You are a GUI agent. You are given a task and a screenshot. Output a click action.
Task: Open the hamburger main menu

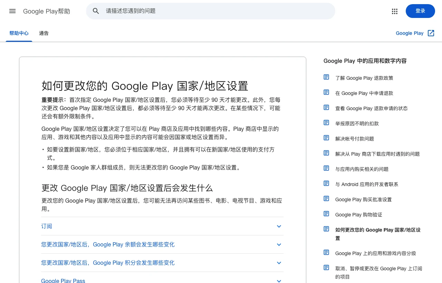tap(12, 11)
